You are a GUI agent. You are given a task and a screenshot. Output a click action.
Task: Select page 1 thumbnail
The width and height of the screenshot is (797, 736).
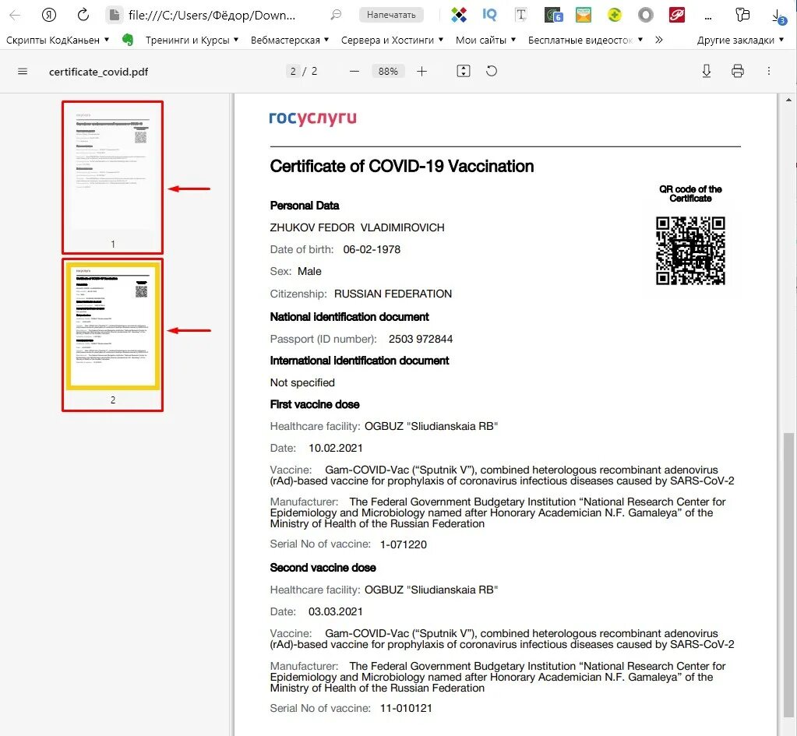click(x=112, y=170)
